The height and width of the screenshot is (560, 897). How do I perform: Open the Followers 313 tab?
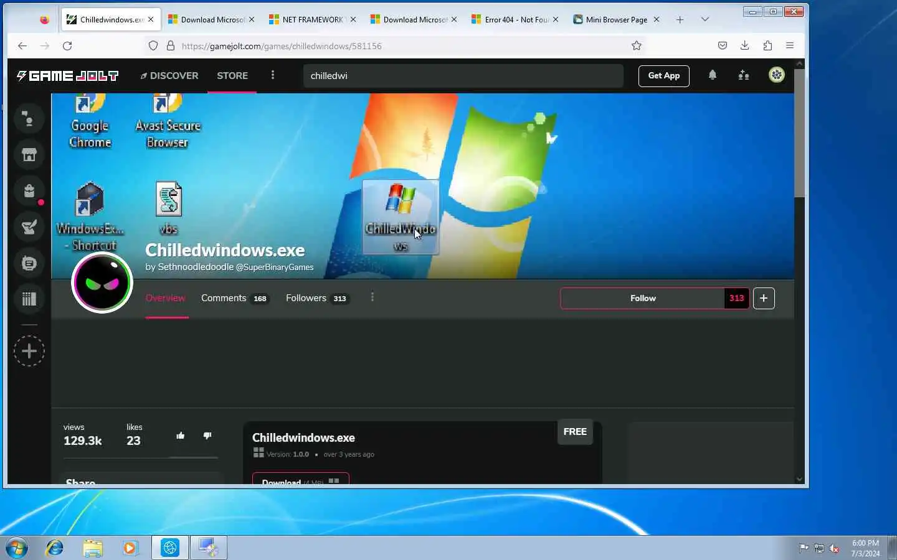click(316, 298)
